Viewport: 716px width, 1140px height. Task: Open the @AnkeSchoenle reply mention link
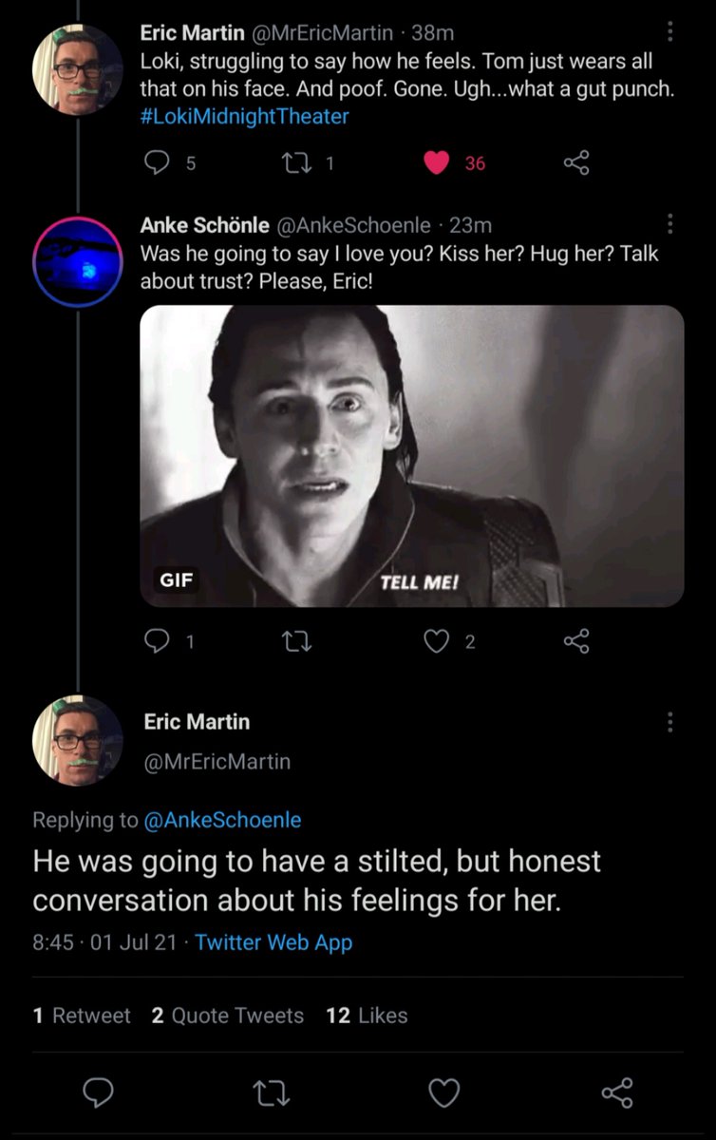(x=221, y=819)
